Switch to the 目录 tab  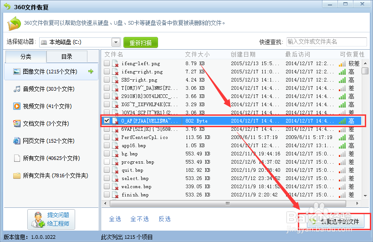point(67,57)
